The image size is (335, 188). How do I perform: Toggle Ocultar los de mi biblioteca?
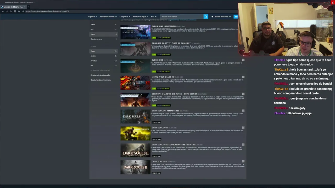tap(100, 80)
